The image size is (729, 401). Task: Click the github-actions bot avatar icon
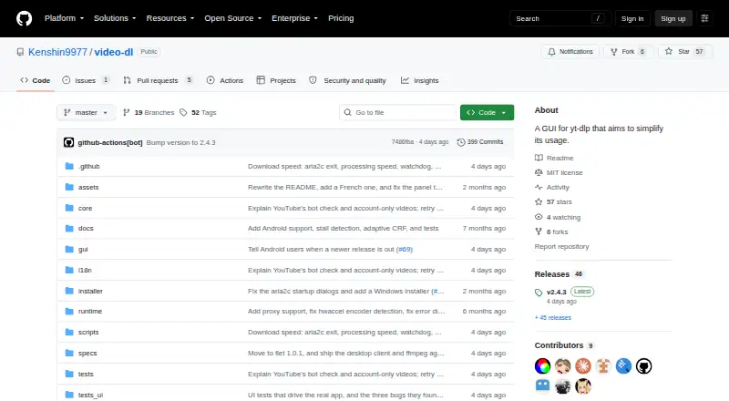(x=69, y=142)
